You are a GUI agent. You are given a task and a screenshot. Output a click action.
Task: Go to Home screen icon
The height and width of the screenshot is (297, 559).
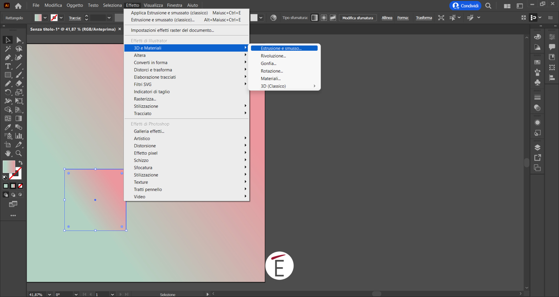coord(18,6)
